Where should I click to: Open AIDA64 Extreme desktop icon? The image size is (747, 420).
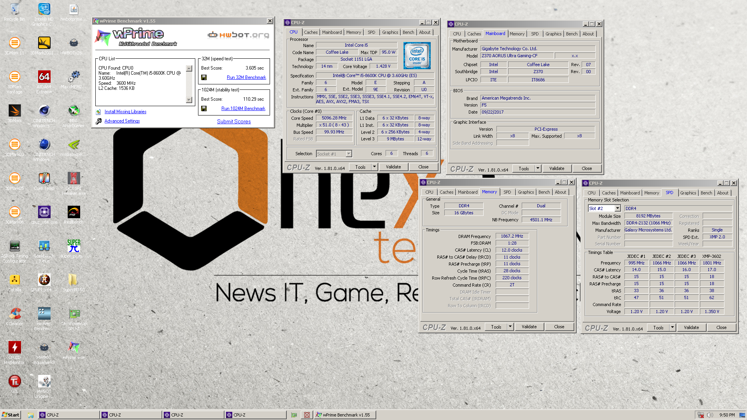[x=44, y=82]
